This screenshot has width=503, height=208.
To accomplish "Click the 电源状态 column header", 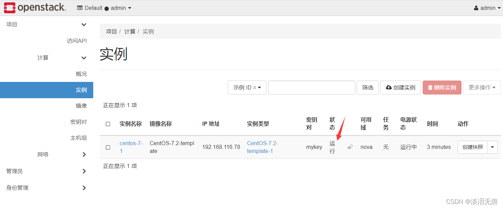I will [409, 124].
